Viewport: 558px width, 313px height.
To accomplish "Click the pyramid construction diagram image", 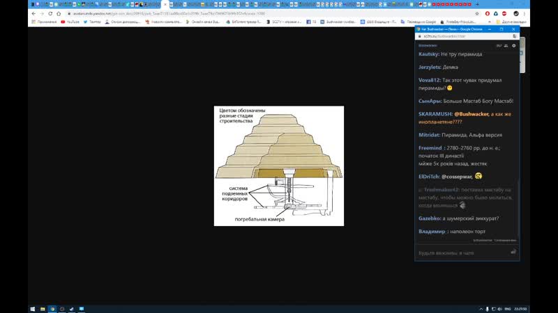I will (x=278, y=166).
